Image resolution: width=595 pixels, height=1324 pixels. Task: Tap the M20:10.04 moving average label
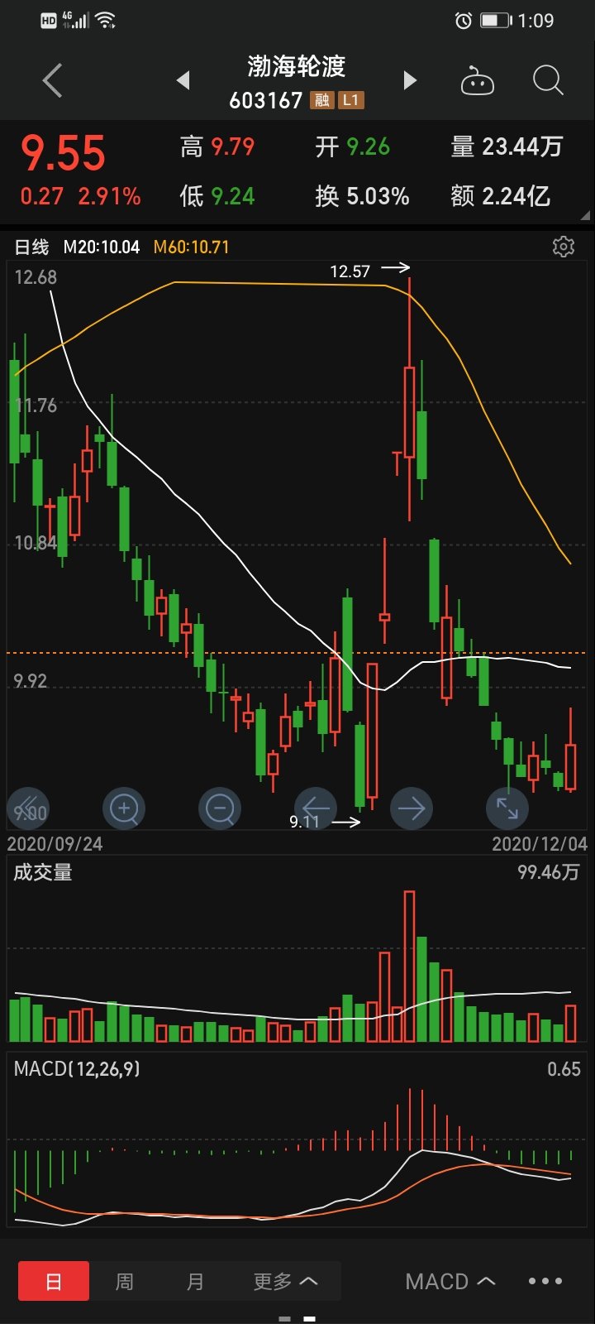(x=102, y=247)
